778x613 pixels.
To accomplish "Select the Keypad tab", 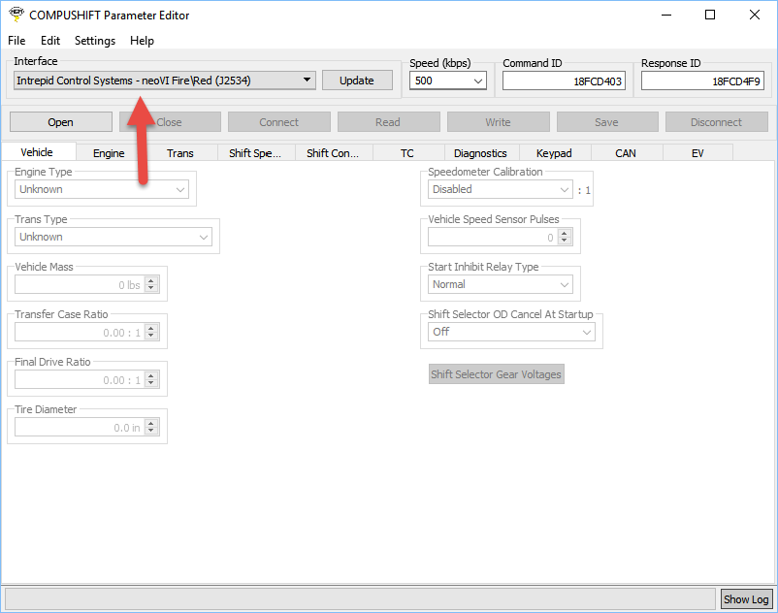I will pos(554,153).
